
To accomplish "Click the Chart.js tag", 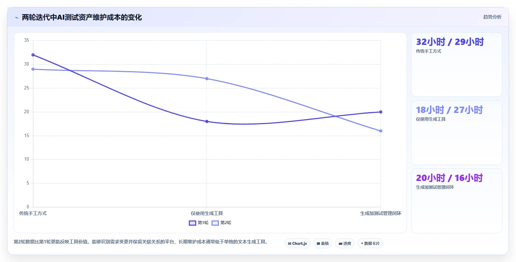I will coord(297,243).
